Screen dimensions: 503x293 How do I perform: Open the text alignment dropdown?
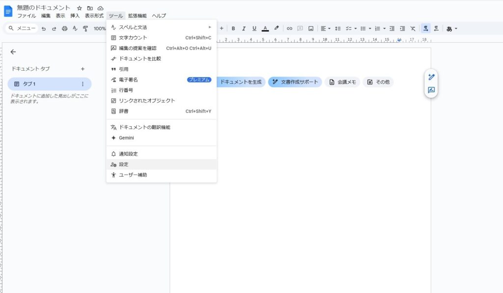(x=325, y=28)
